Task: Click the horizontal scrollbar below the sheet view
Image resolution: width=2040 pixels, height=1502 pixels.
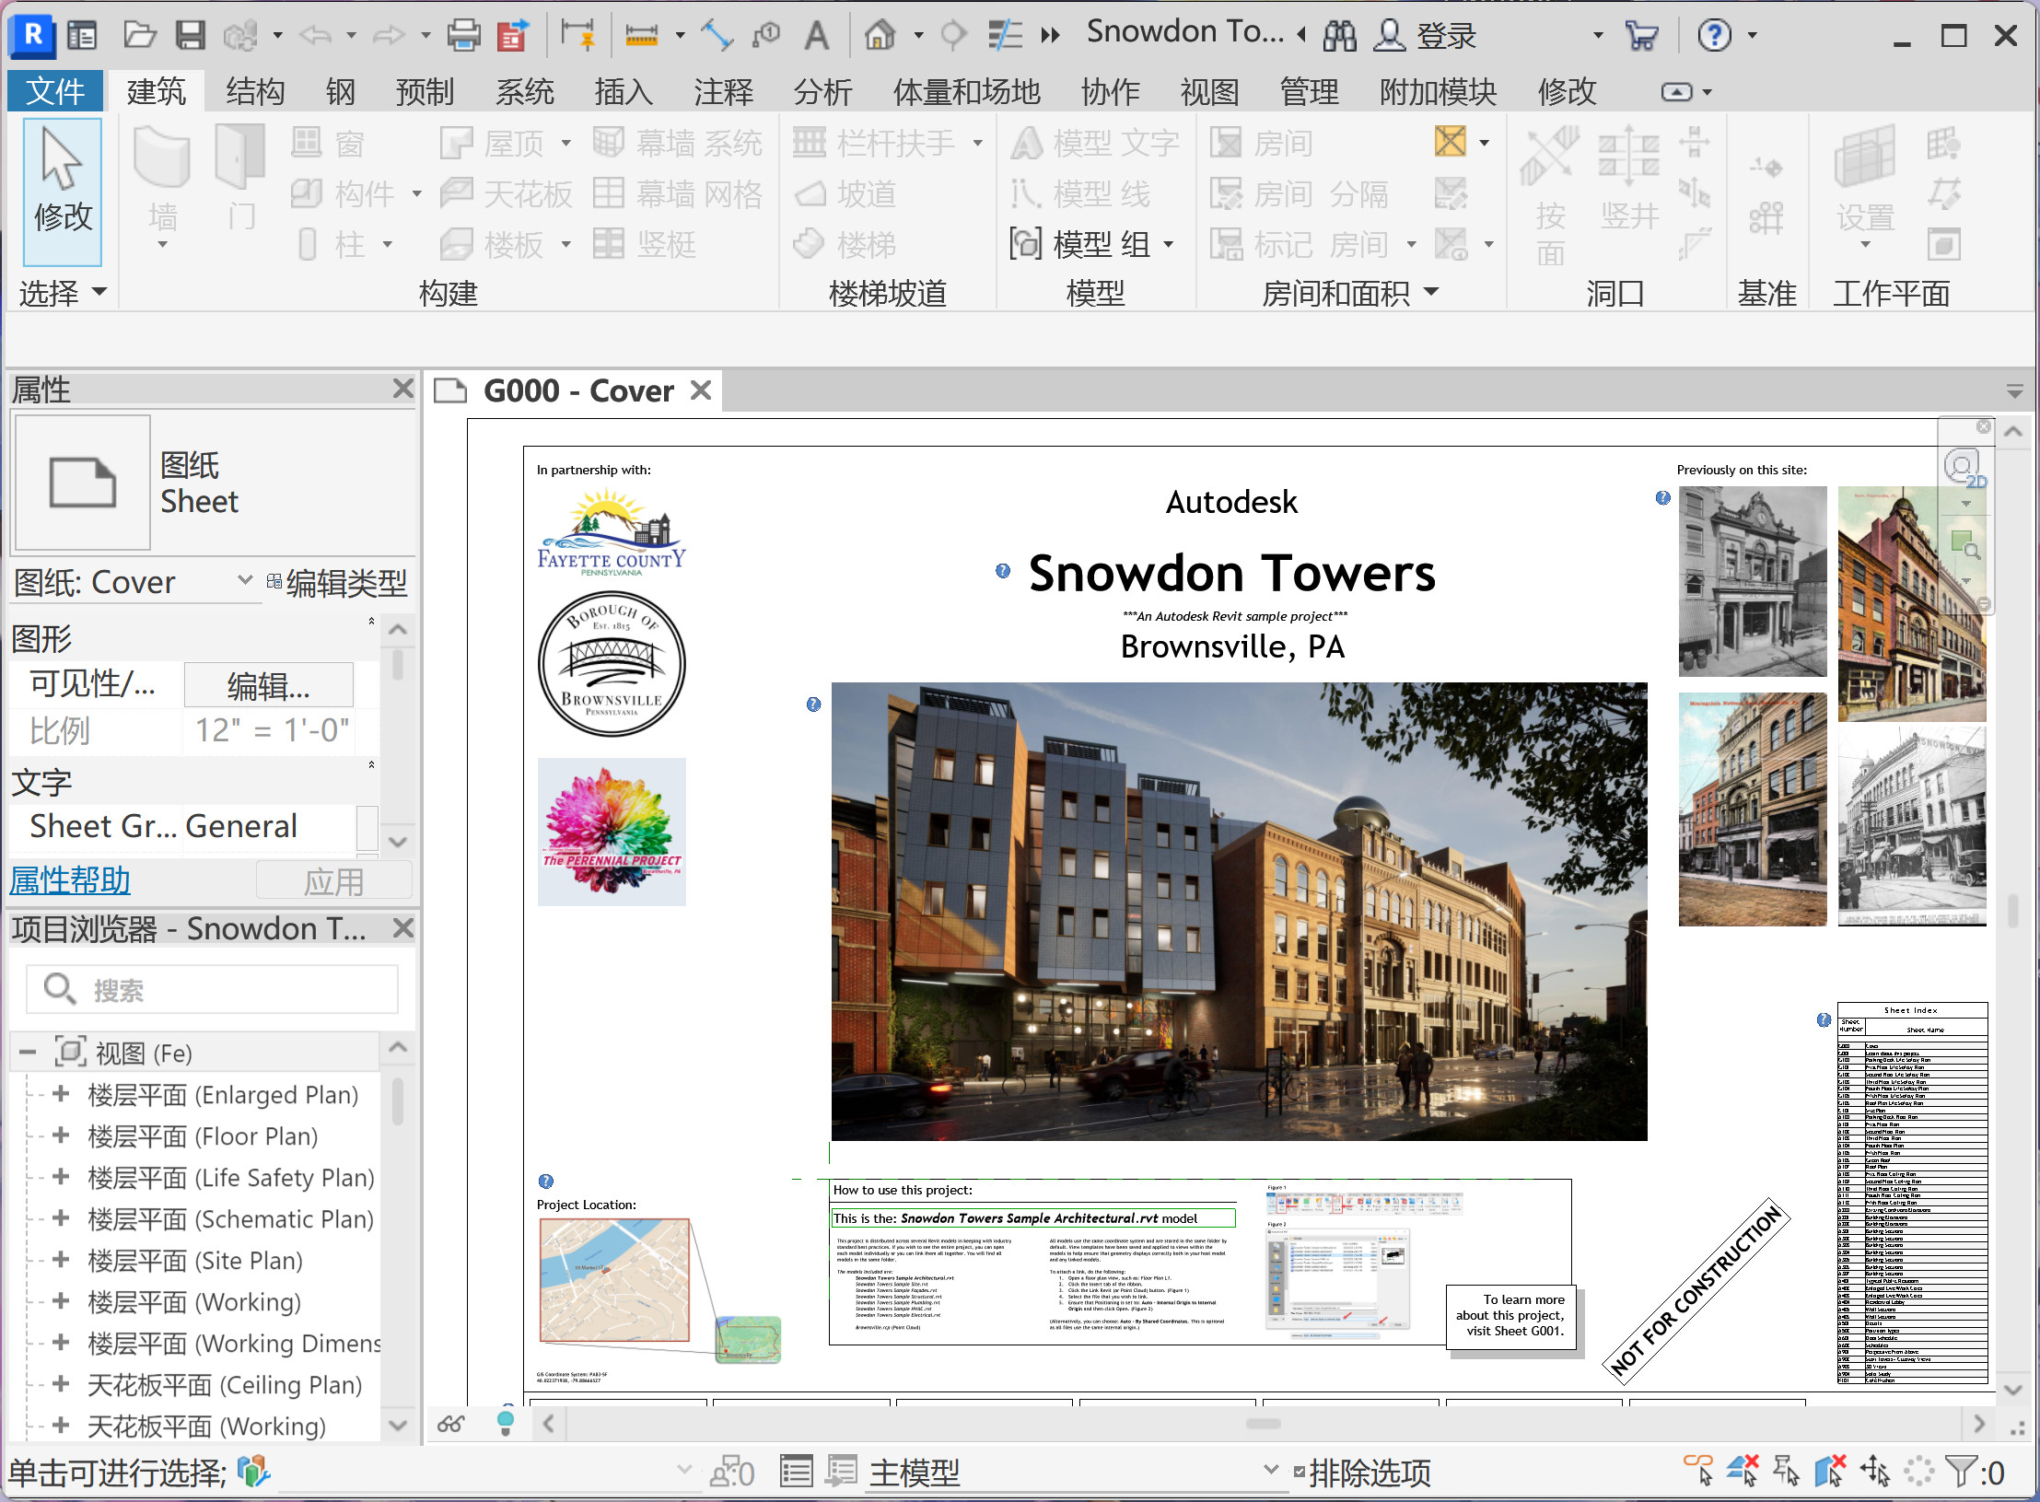Action: [x=1263, y=1423]
